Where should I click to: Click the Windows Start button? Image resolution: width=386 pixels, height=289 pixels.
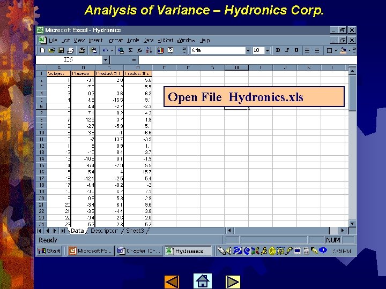49,251
